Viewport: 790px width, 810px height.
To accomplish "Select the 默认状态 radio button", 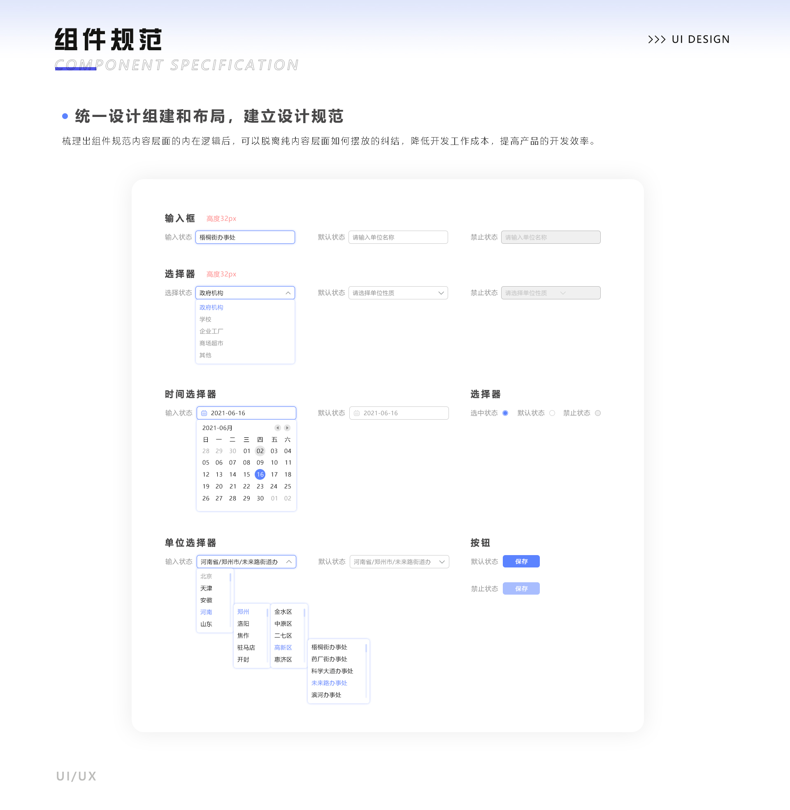I will click(552, 413).
